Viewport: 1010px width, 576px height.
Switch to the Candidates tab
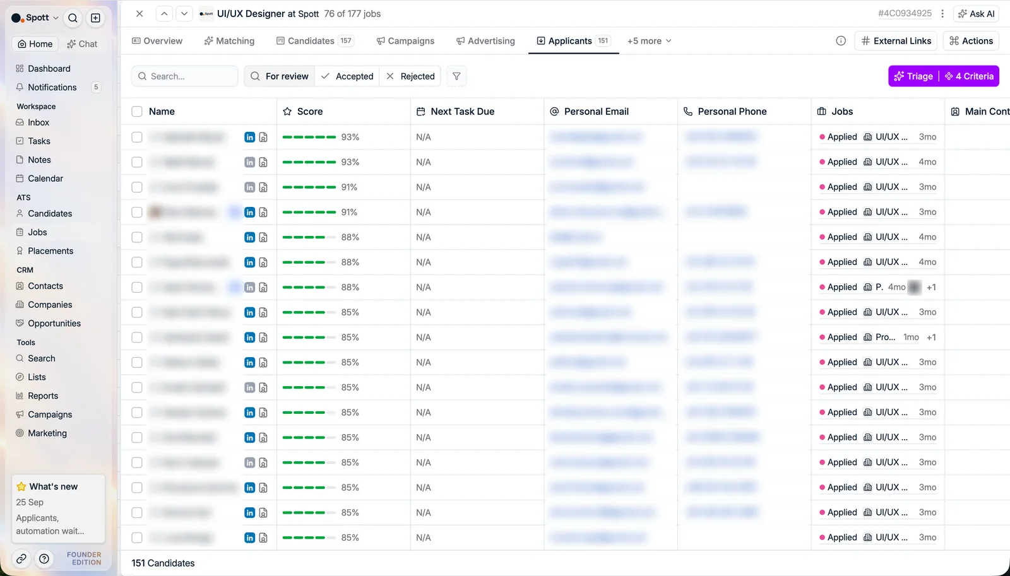[x=315, y=41]
